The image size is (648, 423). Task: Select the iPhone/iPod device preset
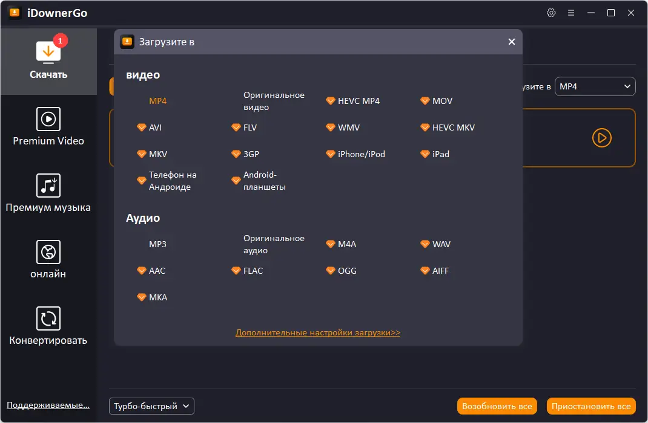[x=361, y=154]
